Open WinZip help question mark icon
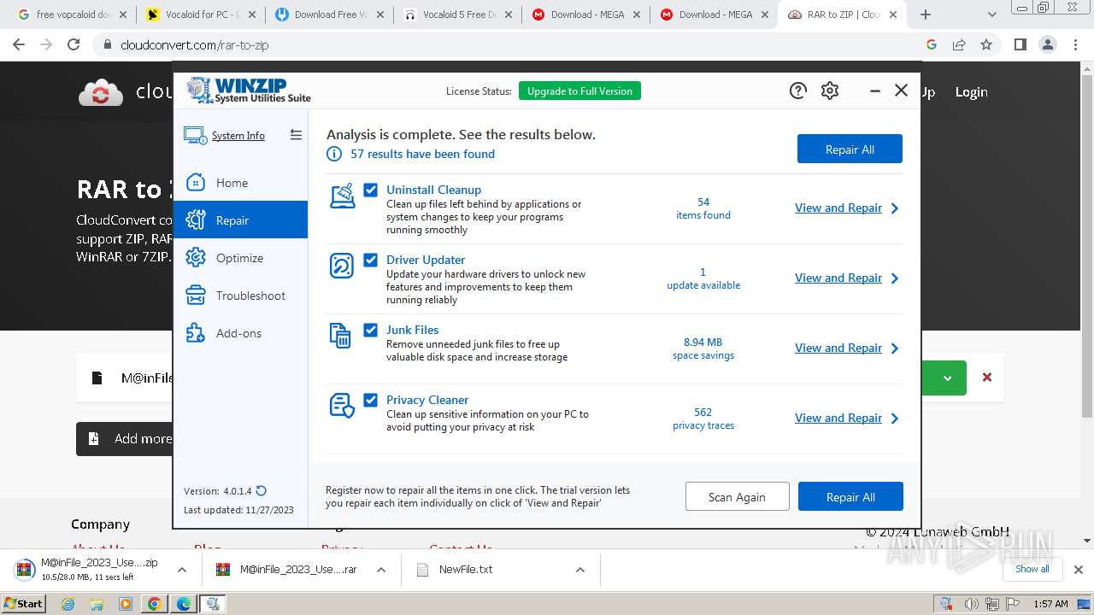Image resolution: width=1094 pixels, height=615 pixels. click(798, 91)
